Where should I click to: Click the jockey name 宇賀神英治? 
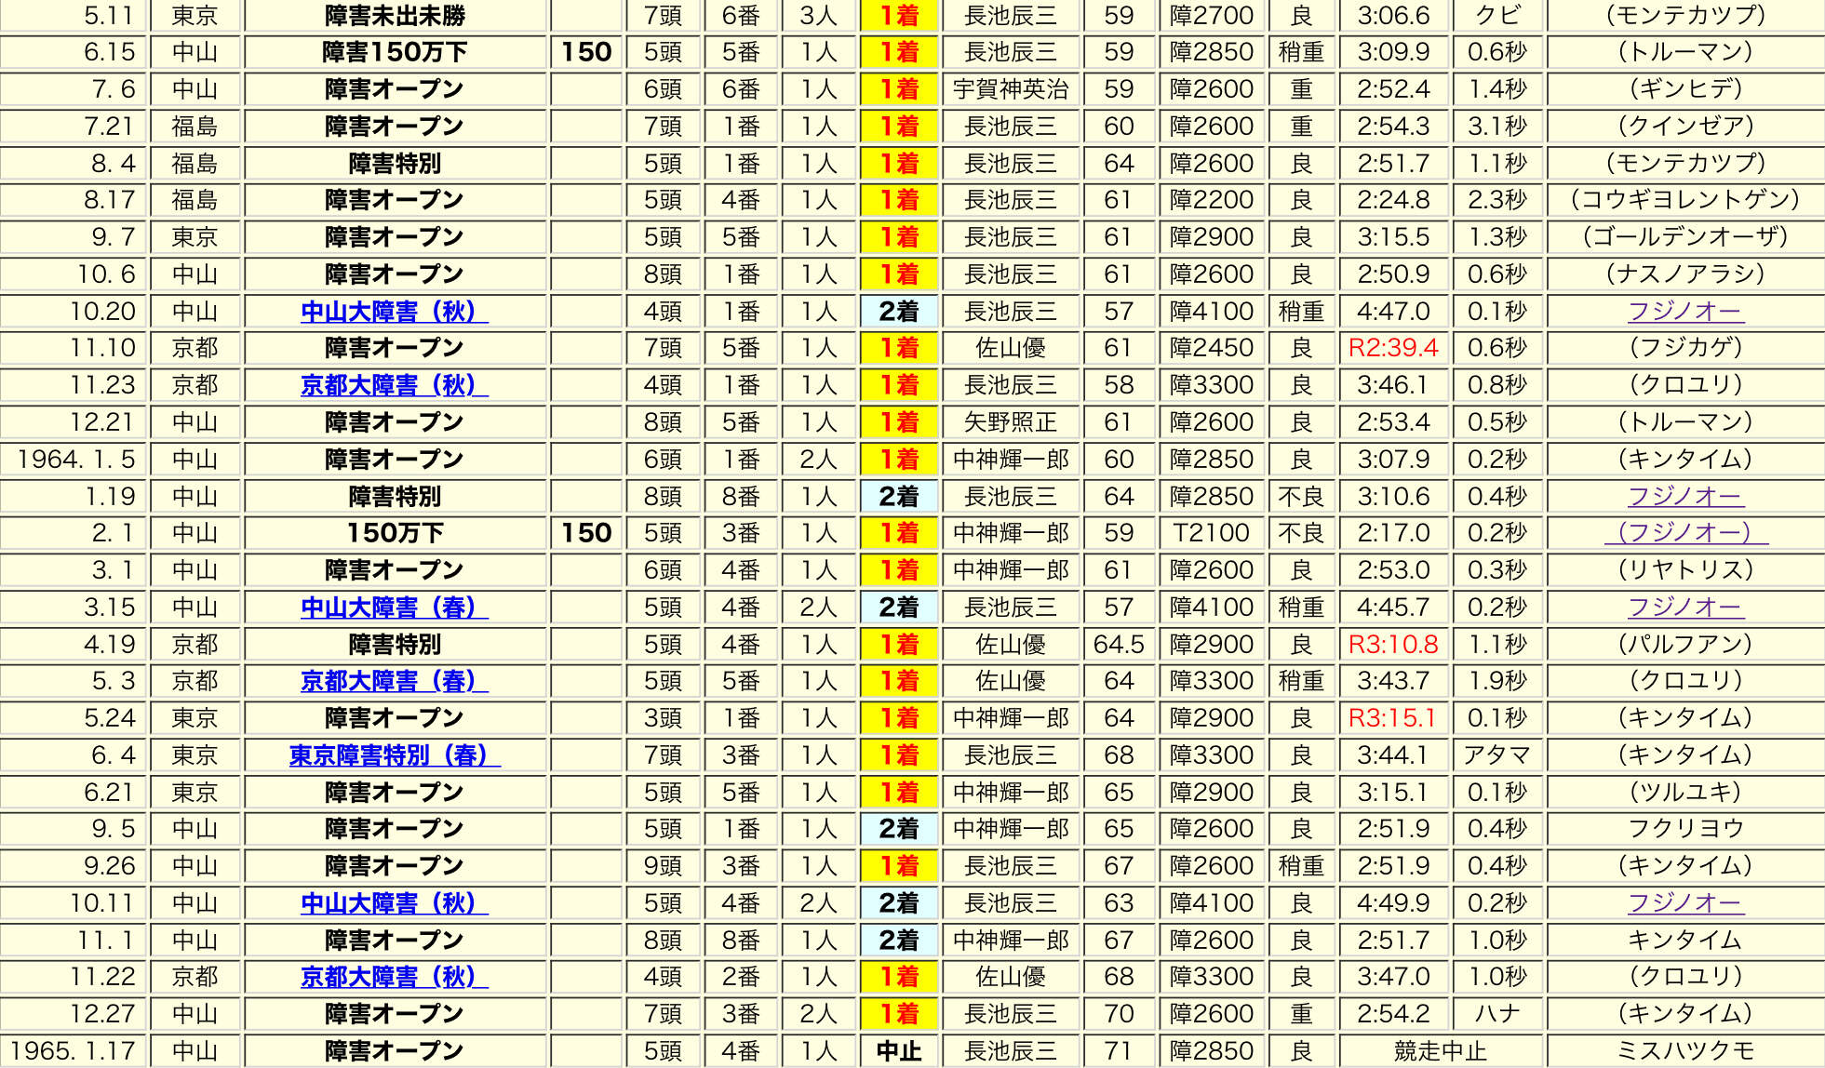click(1011, 89)
